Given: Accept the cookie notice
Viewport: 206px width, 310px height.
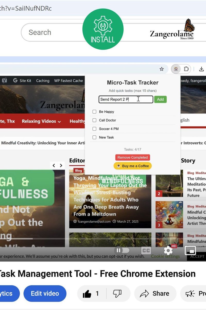Looking at the screenshot, I should [197, 256].
